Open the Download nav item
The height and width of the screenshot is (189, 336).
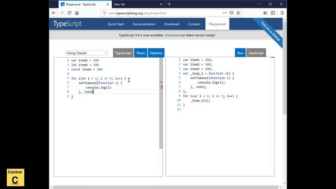click(172, 24)
